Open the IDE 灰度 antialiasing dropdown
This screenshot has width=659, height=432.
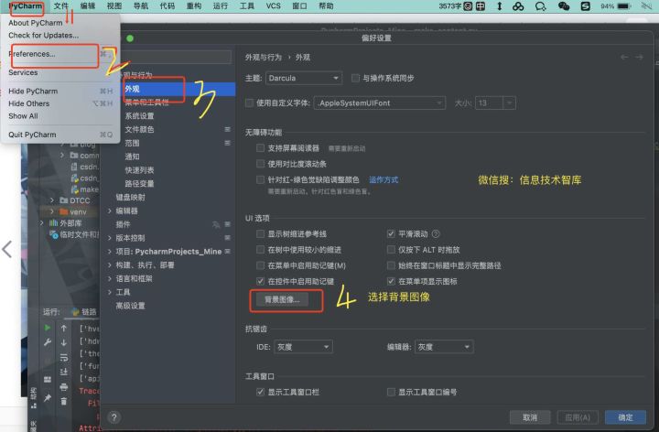pyautogui.click(x=303, y=347)
